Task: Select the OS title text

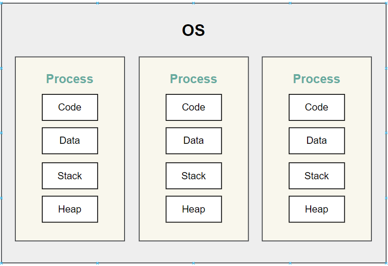Action: click(193, 30)
